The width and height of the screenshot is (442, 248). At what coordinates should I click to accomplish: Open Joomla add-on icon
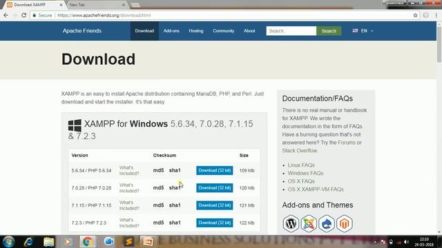(x=309, y=223)
